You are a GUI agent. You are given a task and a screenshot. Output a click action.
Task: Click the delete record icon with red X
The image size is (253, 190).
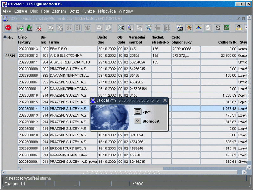38,28
